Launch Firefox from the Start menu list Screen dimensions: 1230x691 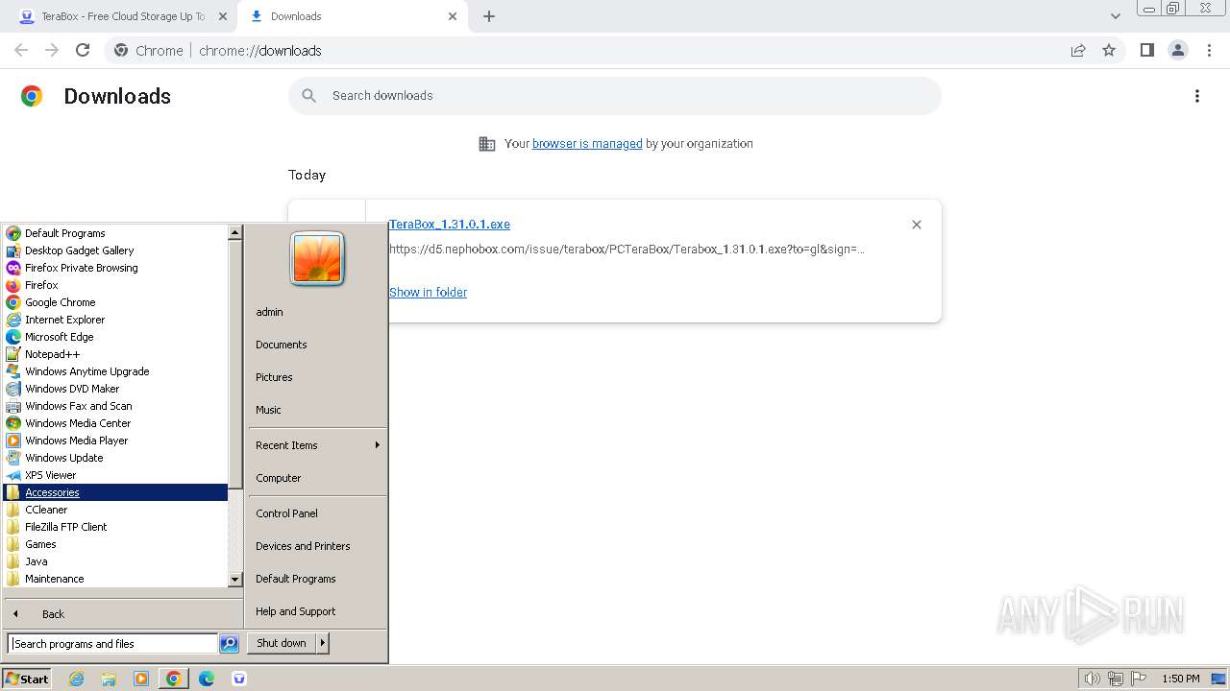(115, 285)
